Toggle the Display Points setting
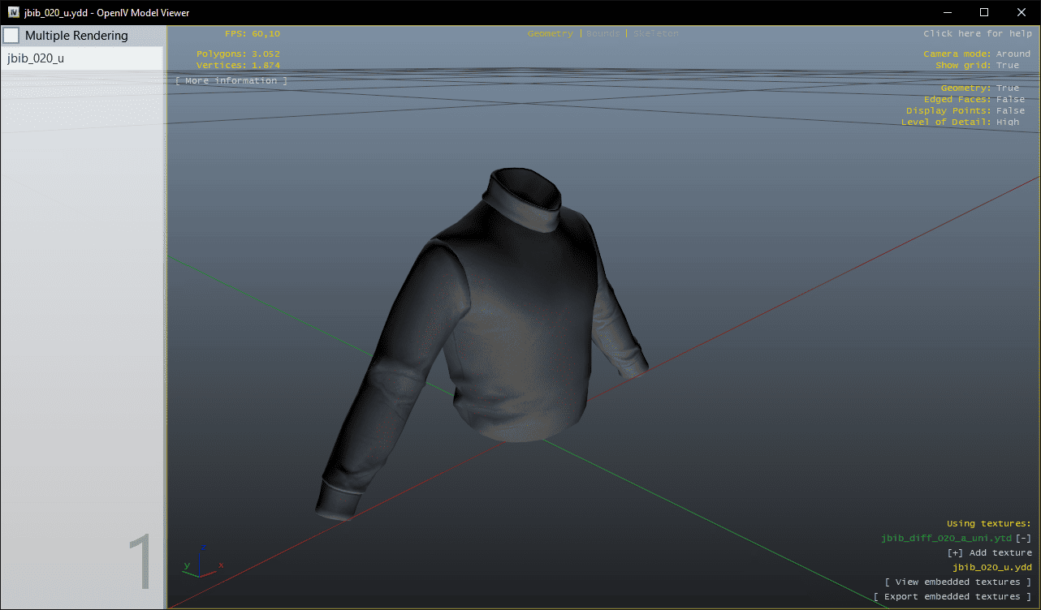Viewport: 1041px width, 610px height. 1009,111
